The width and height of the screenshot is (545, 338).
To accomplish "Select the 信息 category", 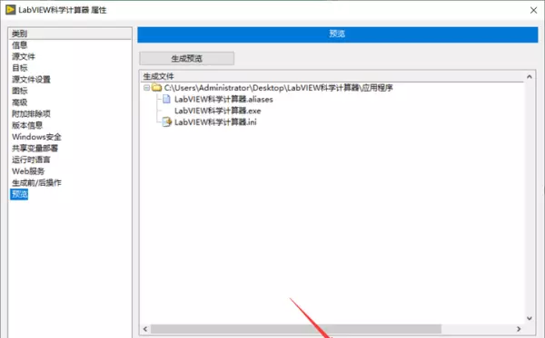I will tap(19, 45).
